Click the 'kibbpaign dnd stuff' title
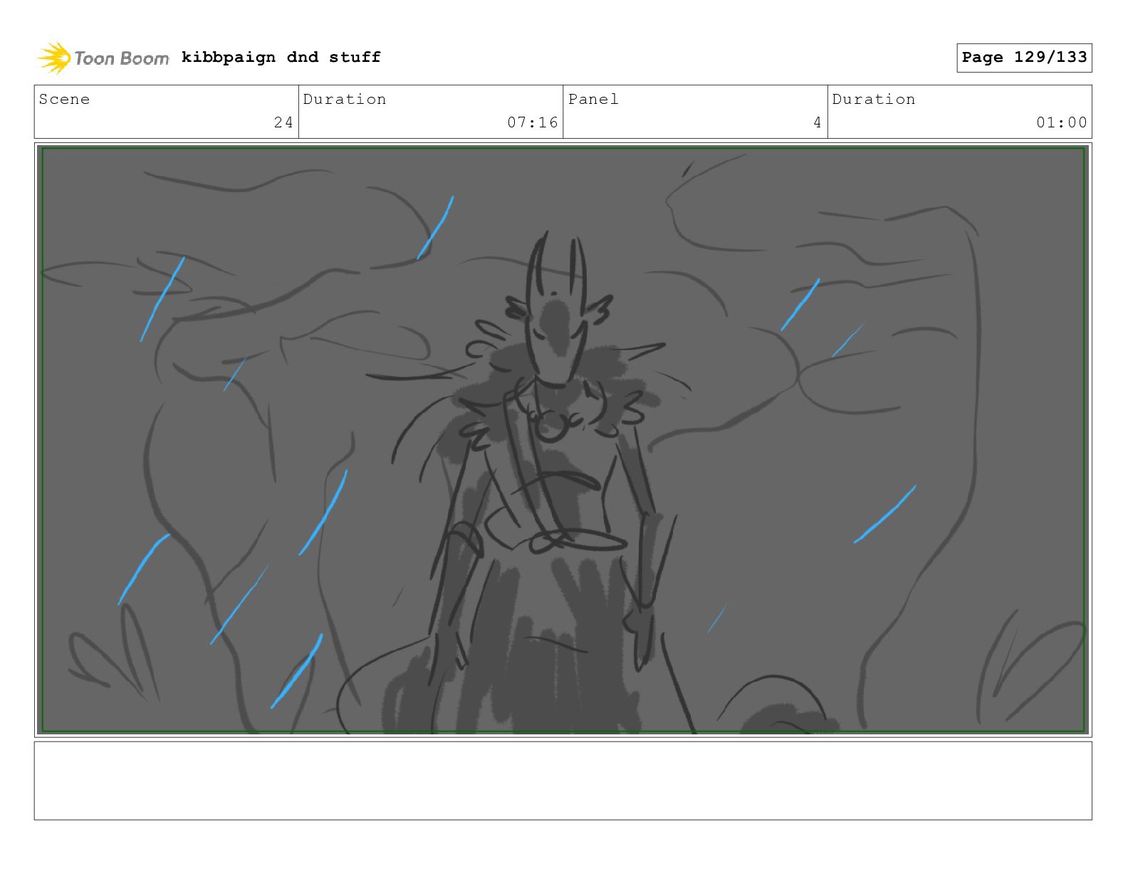Screen dimensions: 1128x871 [281, 57]
